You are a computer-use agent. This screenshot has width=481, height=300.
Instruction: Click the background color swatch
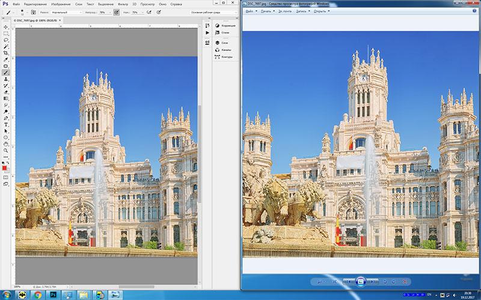[x=7, y=170]
